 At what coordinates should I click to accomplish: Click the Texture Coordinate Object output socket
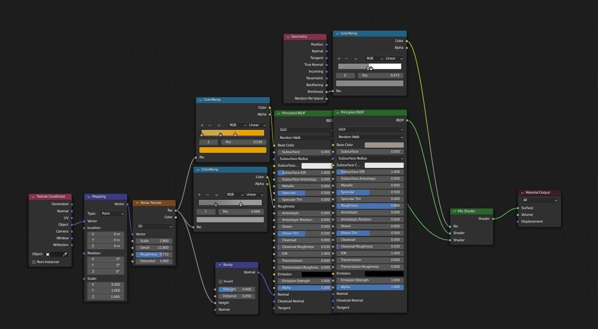coord(72,225)
